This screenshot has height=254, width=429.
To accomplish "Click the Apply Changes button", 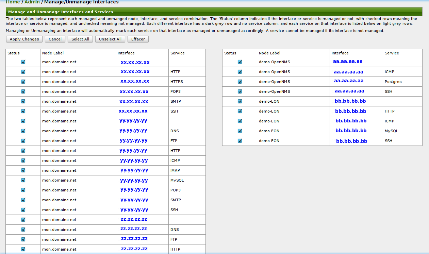I will [24, 39].
